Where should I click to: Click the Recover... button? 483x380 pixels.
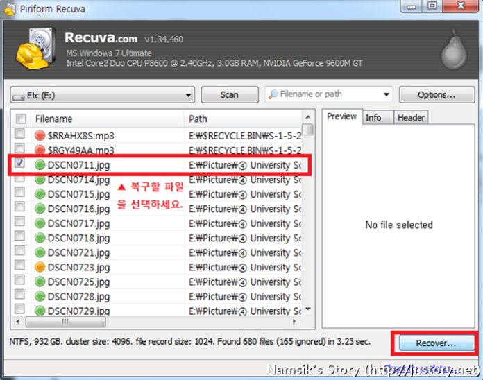[435, 343]
